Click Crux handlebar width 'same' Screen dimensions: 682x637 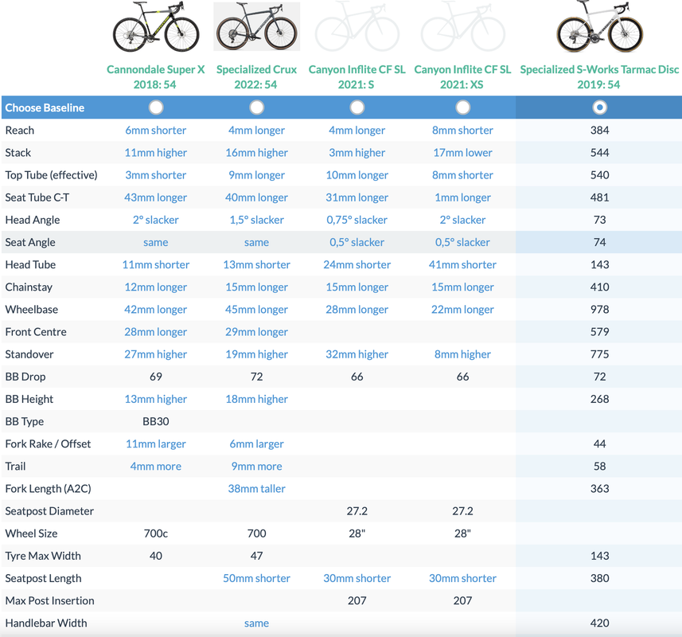256,623
